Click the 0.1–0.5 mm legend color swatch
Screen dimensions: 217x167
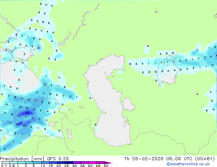tap(6, 163)
